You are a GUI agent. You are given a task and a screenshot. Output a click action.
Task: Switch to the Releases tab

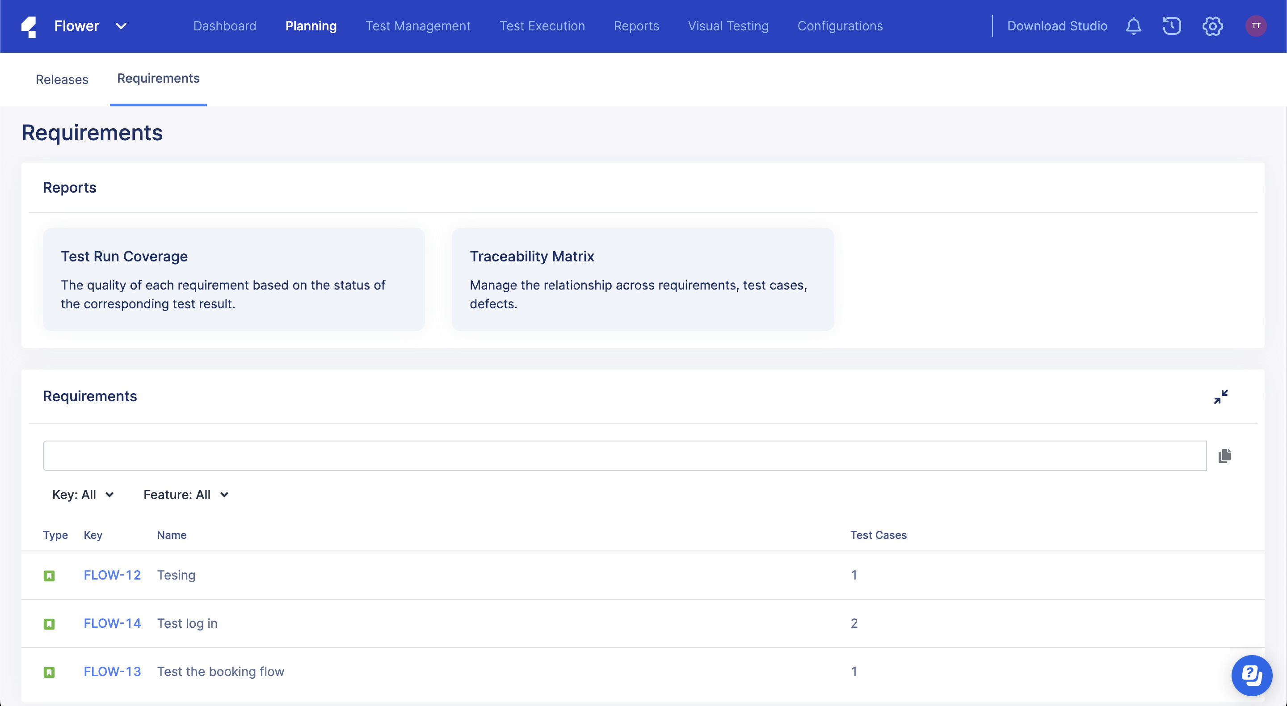[62, 80]
